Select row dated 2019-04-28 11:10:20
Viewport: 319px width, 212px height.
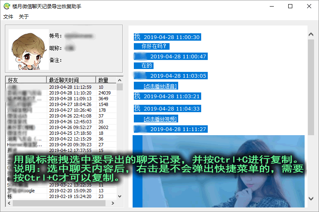(61, 93)
